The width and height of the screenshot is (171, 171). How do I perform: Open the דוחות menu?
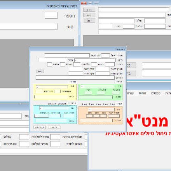142,93
